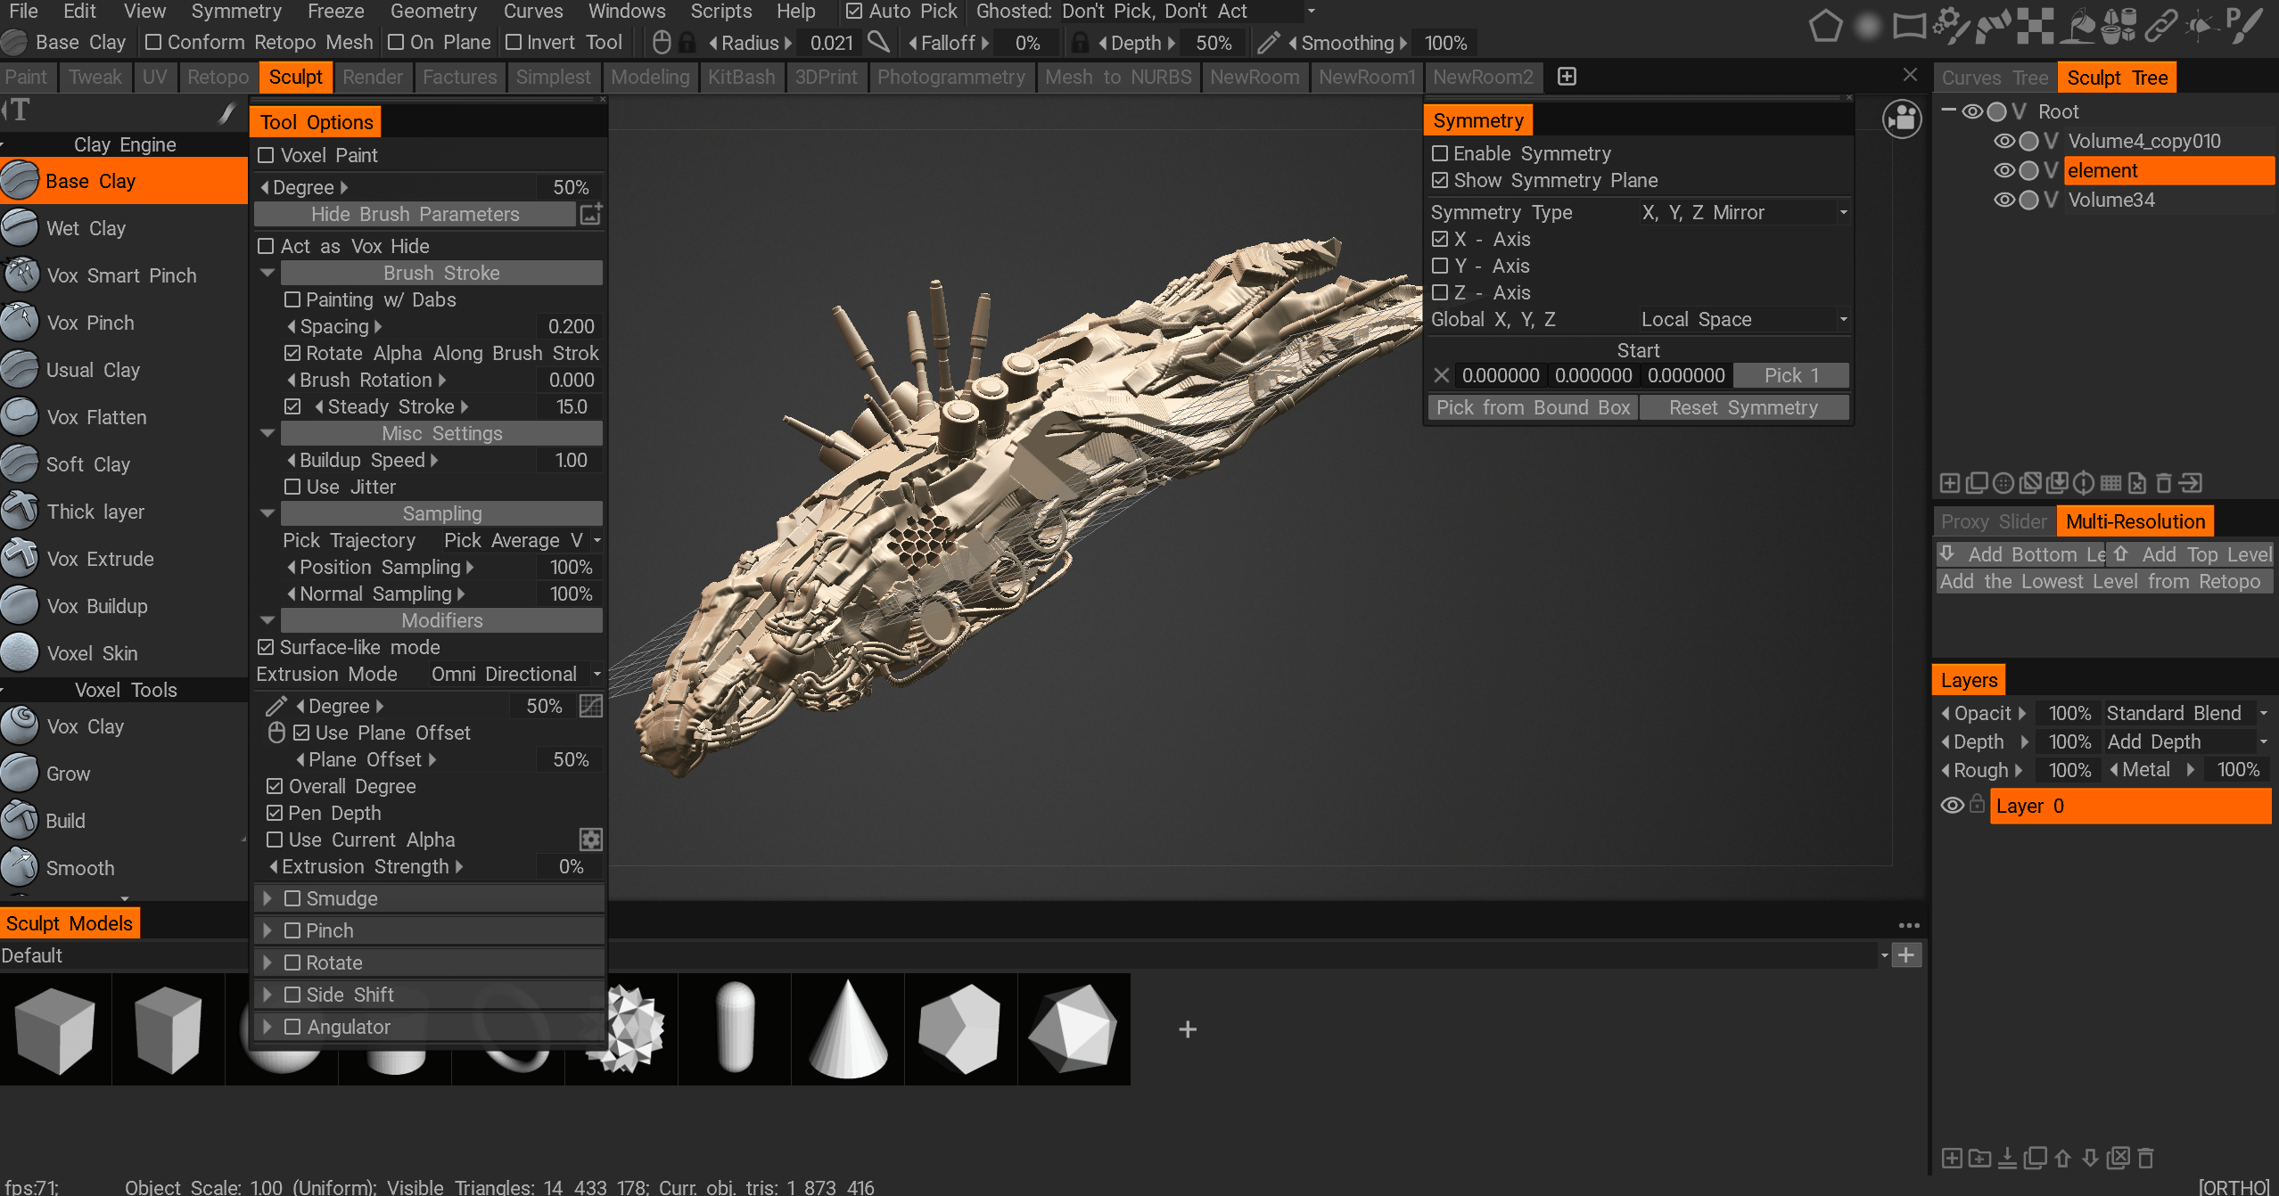
Task: Open the Geometry menu
Action: coord(433,12)
